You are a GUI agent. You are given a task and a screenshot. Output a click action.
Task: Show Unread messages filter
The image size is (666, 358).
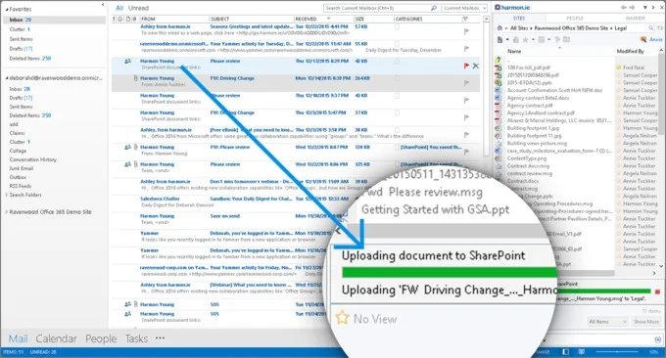(x=138, y=8)
